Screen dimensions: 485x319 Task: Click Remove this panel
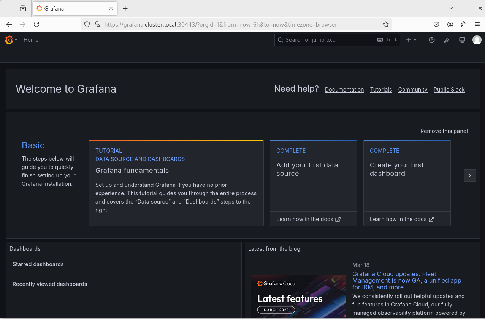(x=444, y=131)
